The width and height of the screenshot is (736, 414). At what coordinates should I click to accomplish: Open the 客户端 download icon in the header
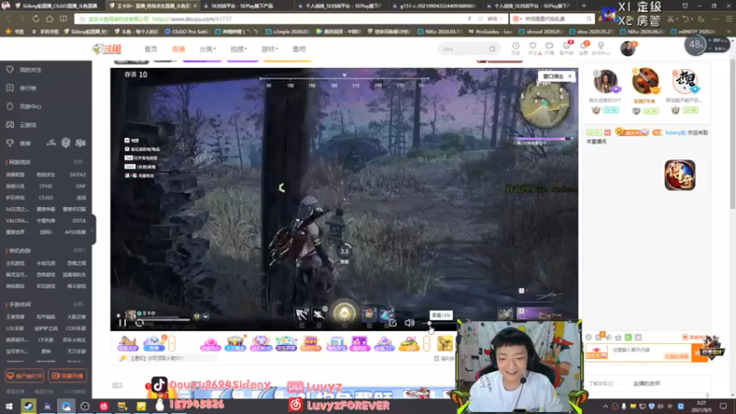tap(567, 48)
